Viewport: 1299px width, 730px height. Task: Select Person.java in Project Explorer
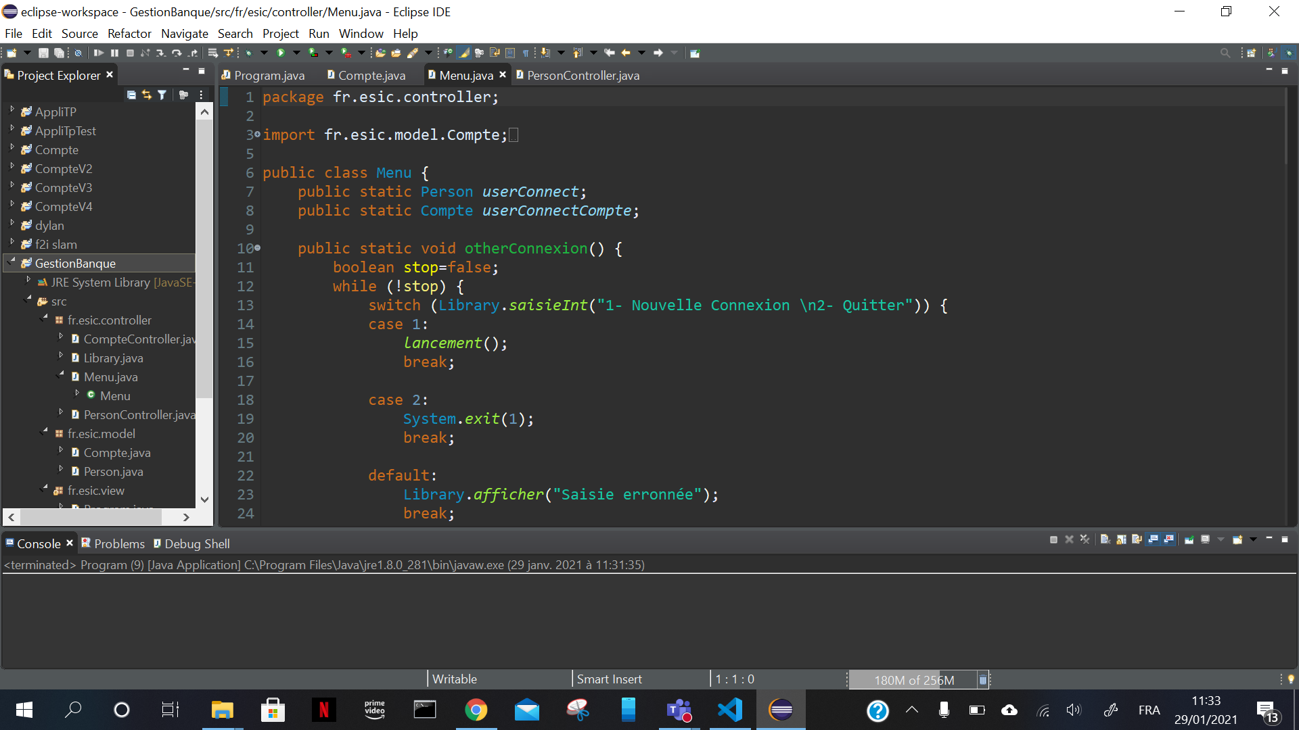click(x=113, y=472)
